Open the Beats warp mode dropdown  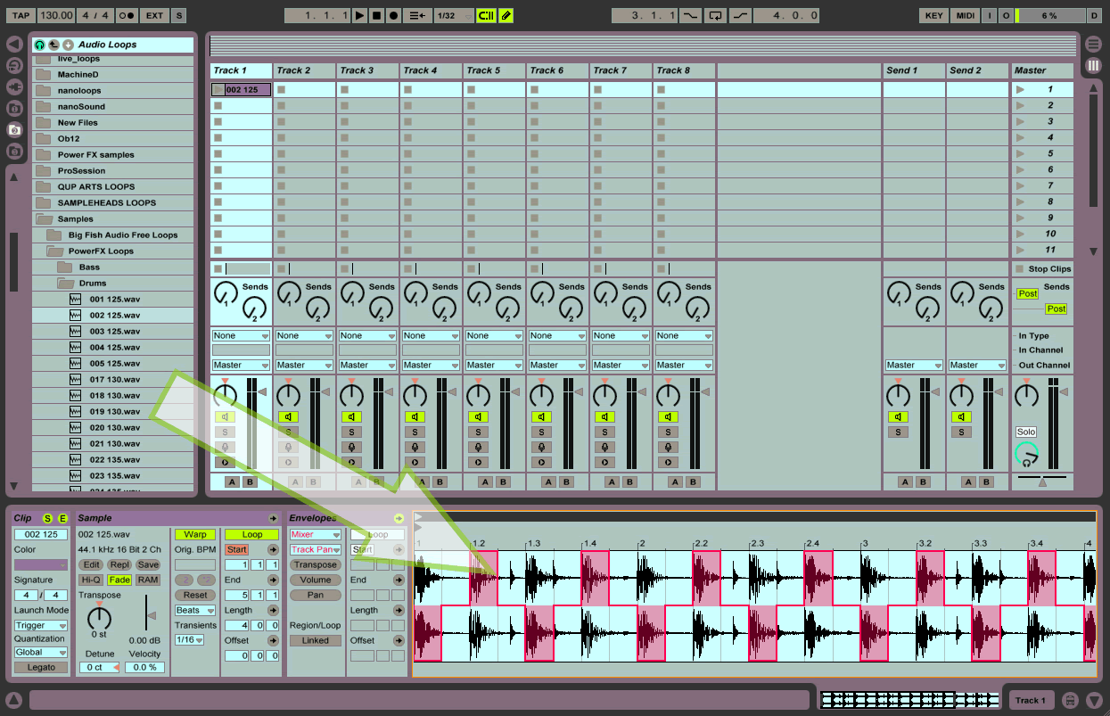[x=195, y=610]
